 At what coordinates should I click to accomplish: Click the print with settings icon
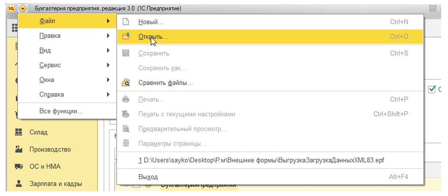126,114
